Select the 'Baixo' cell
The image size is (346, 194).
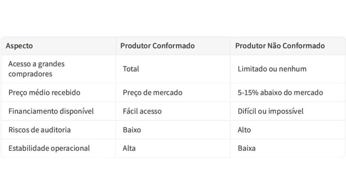pyautogui.click(x=132, y=129)
